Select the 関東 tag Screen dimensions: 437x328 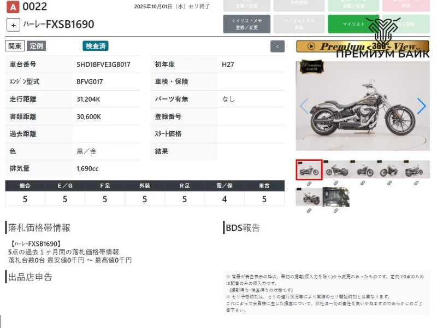[x=15, y=46]
